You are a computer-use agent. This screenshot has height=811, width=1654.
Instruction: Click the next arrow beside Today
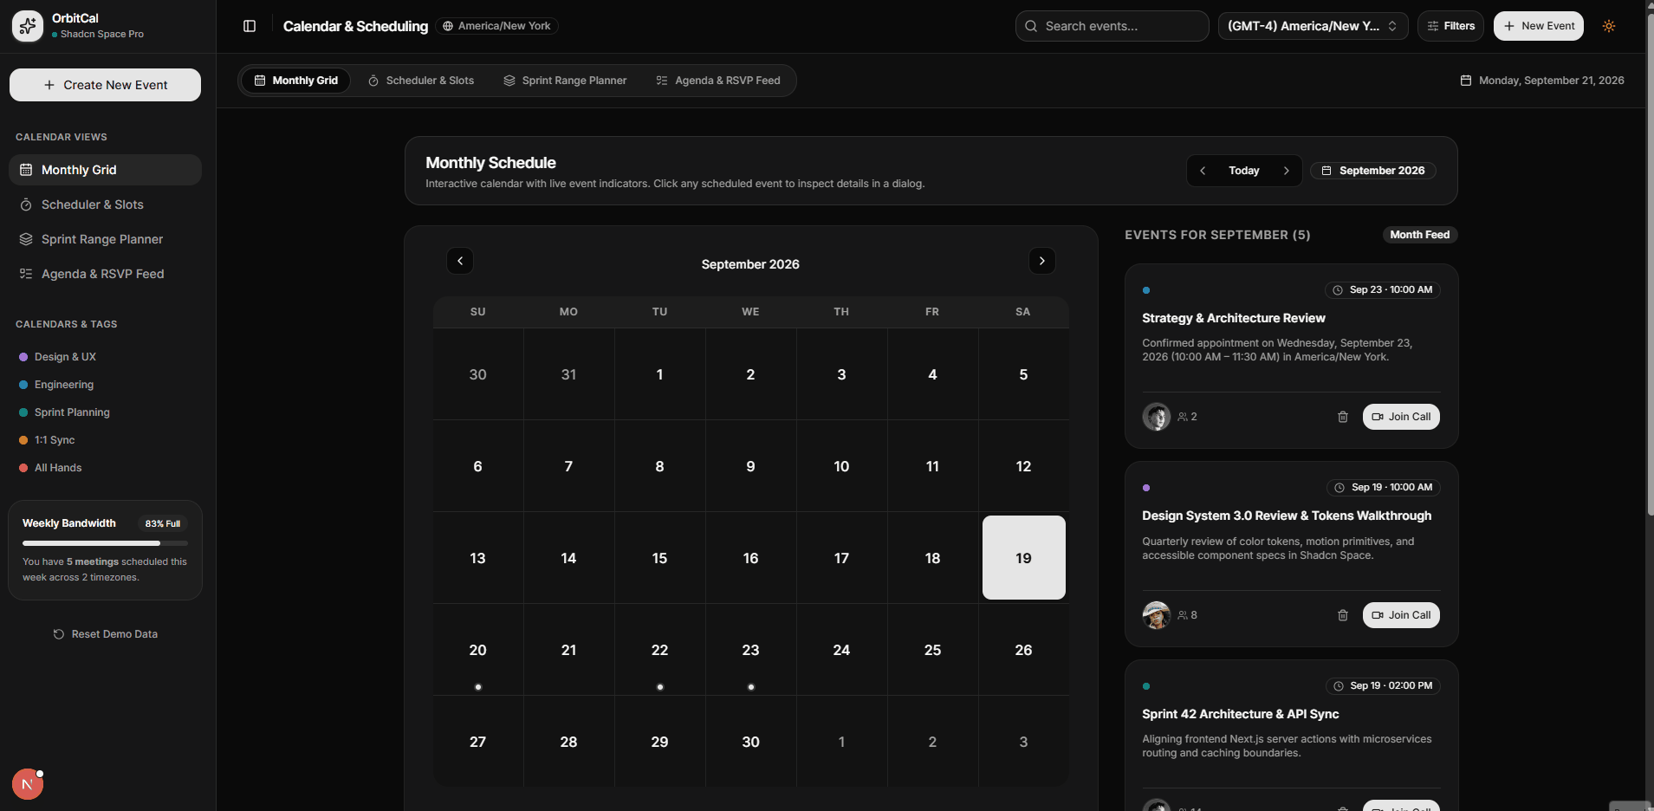(x=1287, y=171)
